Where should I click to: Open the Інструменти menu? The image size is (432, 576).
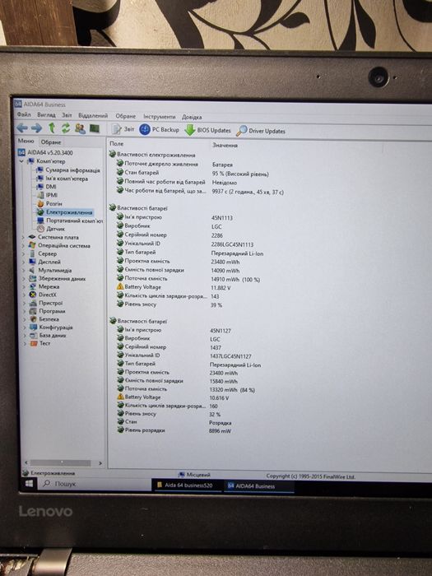tap(160, 117)
